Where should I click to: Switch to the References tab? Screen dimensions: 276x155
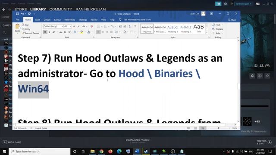tap(69, 20)
